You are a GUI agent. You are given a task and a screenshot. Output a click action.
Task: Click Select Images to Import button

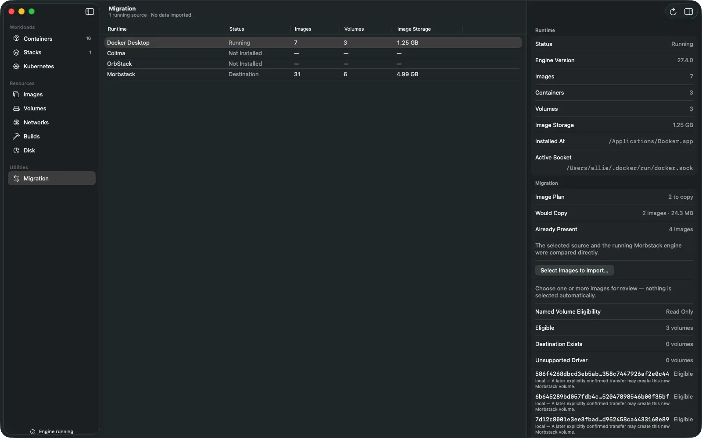574,271
